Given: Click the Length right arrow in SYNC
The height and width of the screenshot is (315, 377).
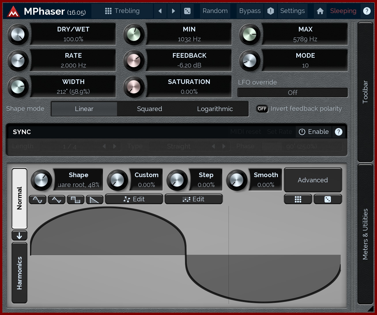Looking at the screenshot, I should 115,146.
